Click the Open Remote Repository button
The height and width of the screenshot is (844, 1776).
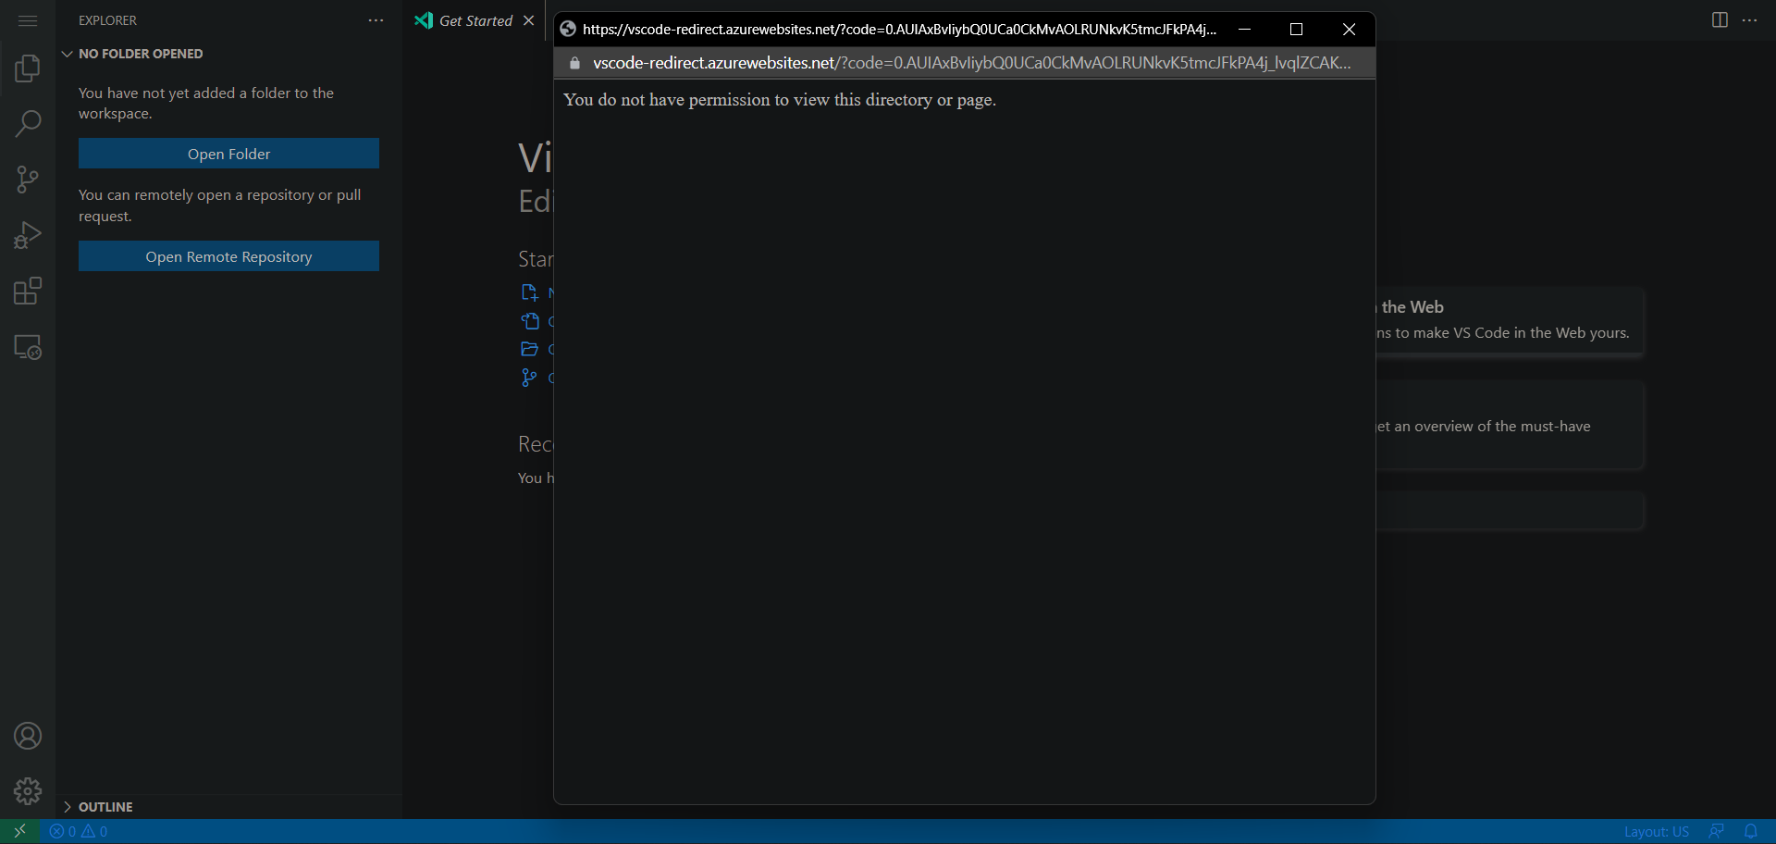228,256
